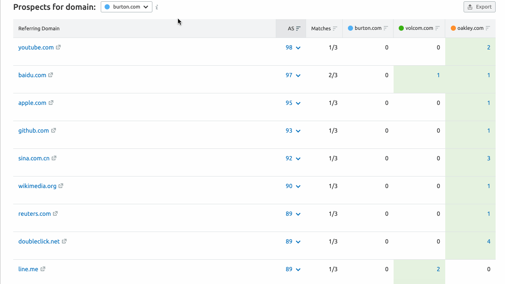
Task: Open the github.com referring domain link
Action: (x=33, y=130)
